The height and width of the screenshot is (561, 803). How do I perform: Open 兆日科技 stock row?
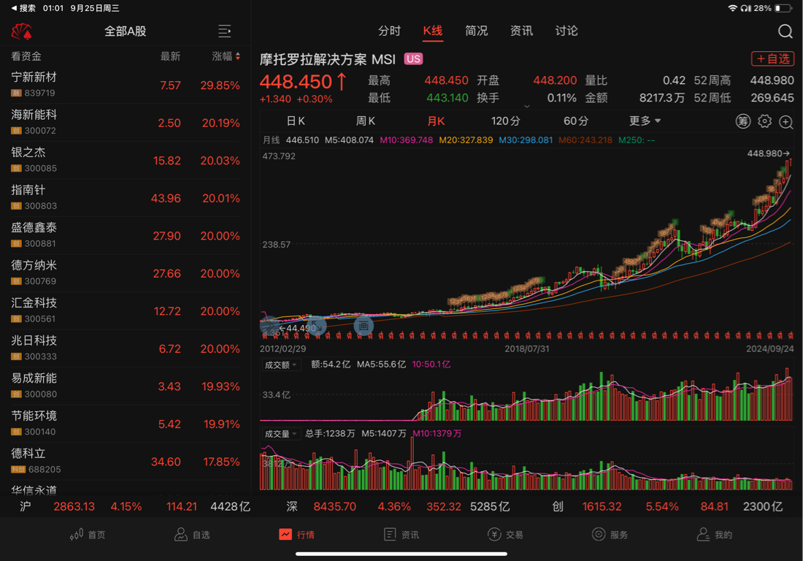point(126,348)
